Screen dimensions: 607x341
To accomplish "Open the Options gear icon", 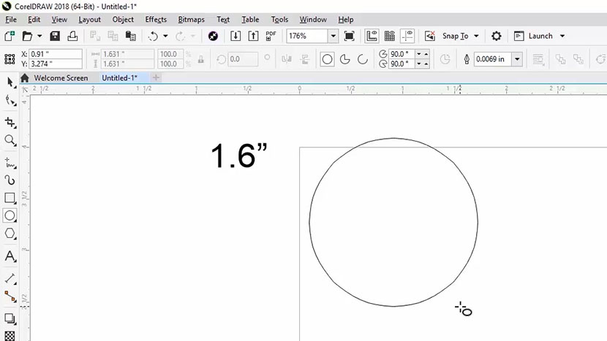I will pyautogui.click(x=497, y=36).
